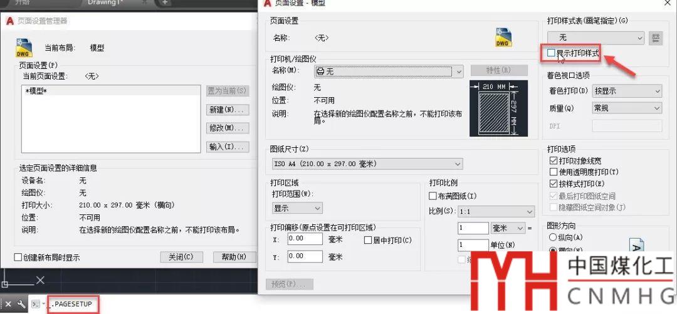Expand command line history dropdown arrow
Image resolution: width=677 pixels, height=314 pixels.
[44, 305]
